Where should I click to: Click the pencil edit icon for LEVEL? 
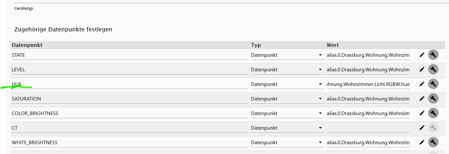[422, 69]
